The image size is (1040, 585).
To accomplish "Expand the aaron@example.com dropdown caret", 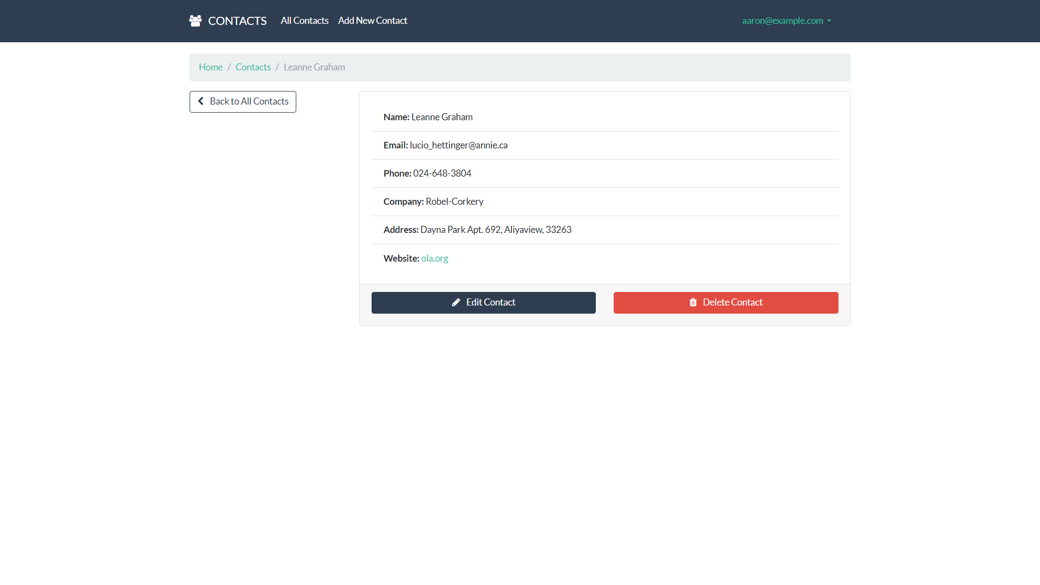I will pyautogui.click(x=829, y=21).
